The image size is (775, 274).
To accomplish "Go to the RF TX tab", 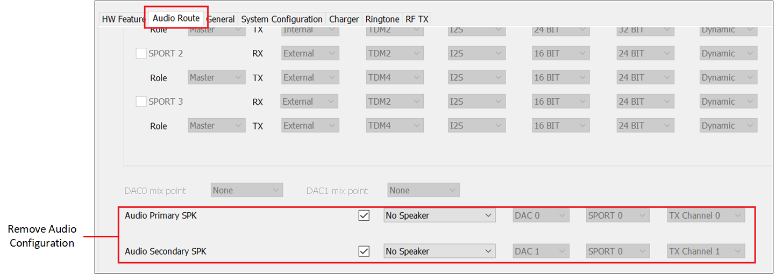I will coord(417,19).
